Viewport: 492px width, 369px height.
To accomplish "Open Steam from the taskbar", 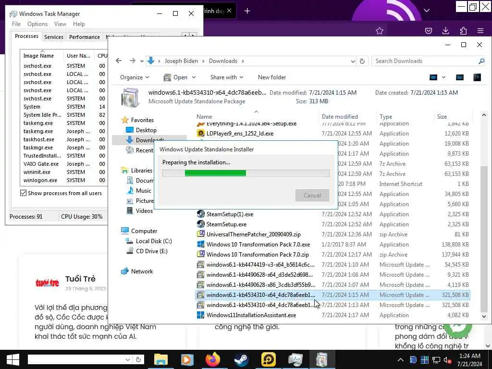I will tap(241, 359).
